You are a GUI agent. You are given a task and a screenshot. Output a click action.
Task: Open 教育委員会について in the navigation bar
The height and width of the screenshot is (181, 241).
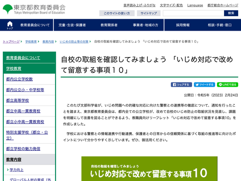pos(35,25)
